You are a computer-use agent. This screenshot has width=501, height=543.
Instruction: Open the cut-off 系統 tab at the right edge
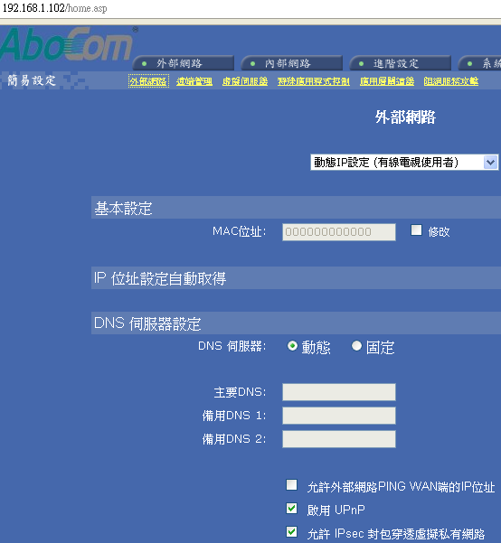tap(480, 63)
